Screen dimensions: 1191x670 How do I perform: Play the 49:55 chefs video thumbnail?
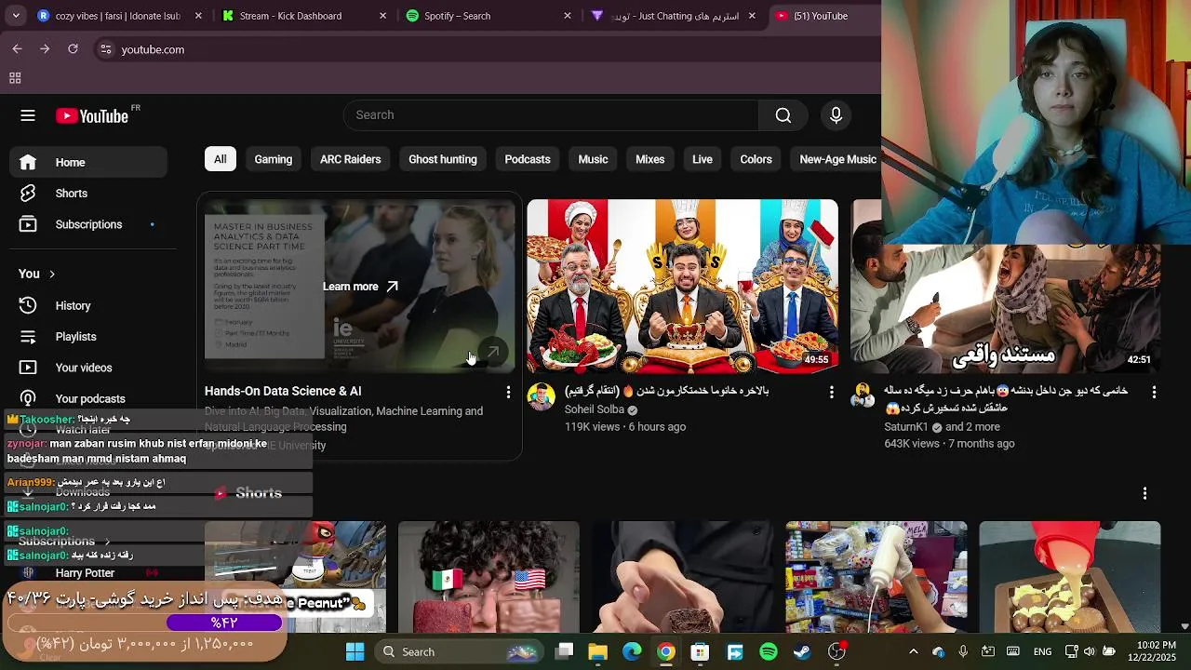click(x=682, y=287)
